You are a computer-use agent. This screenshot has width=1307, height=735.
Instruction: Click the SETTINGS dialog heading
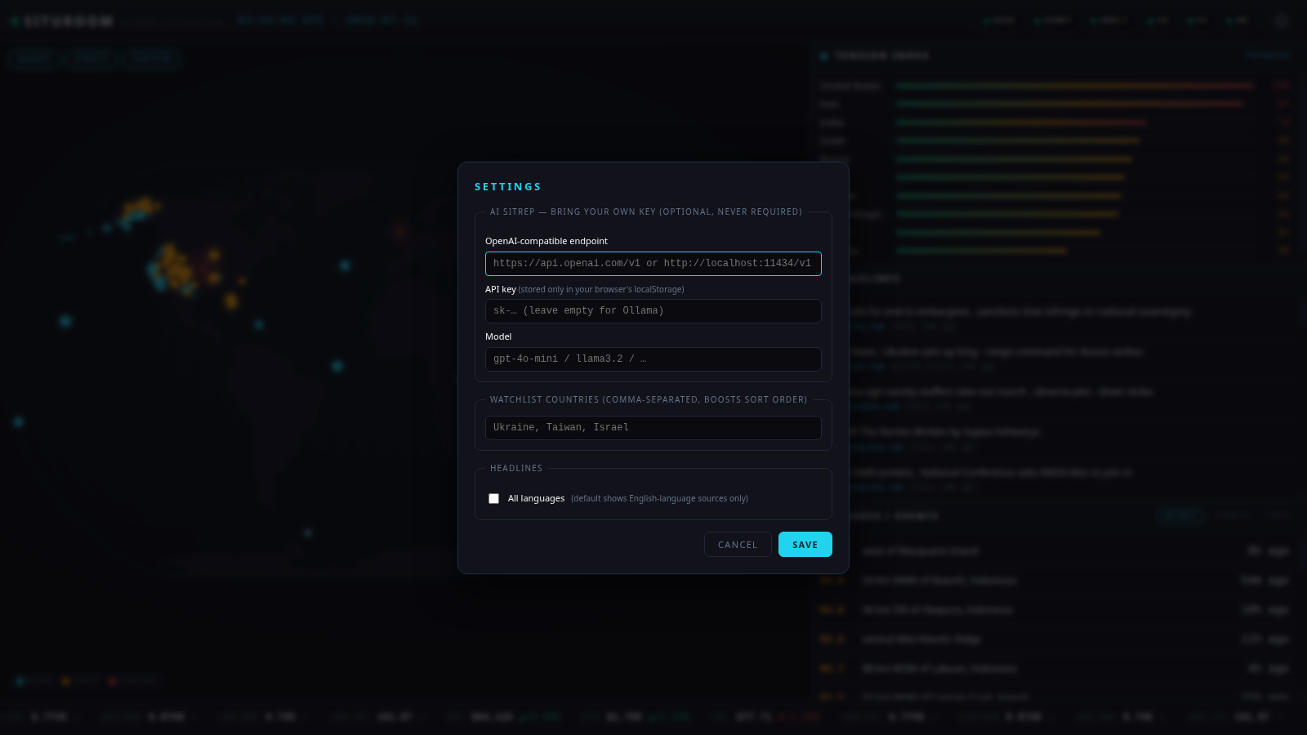[x=508, y=187]
